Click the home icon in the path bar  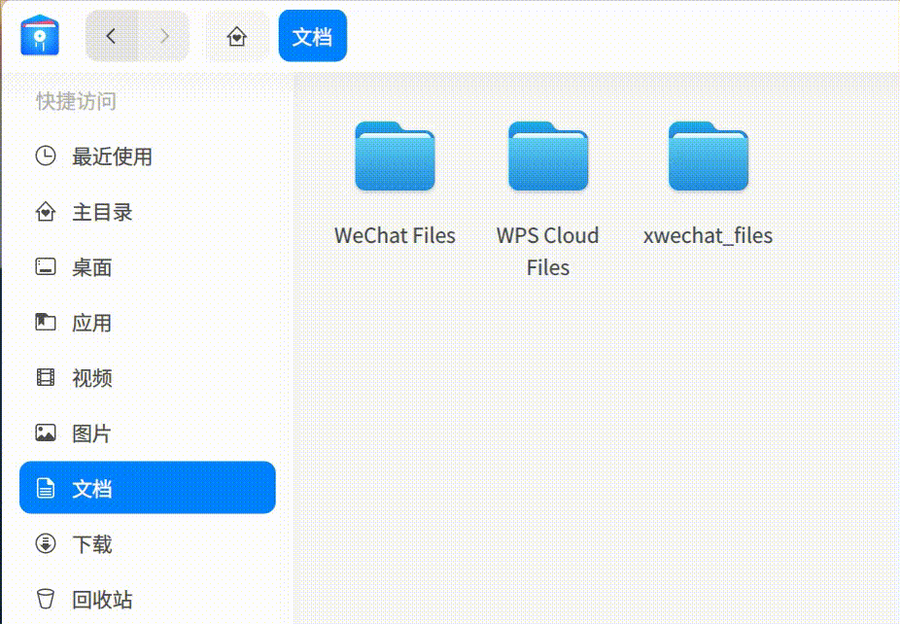click(x=237, y=37)
